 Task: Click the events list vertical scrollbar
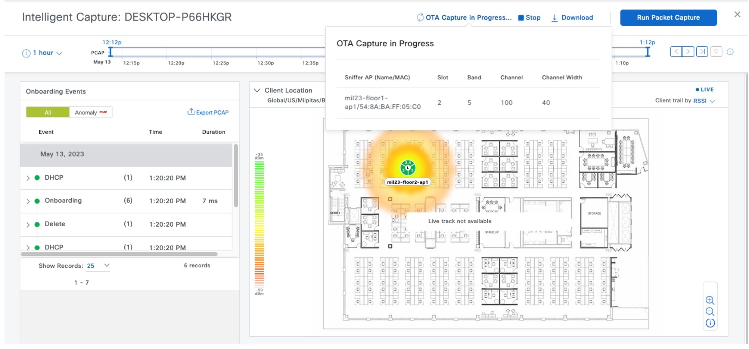click(236, 175)
